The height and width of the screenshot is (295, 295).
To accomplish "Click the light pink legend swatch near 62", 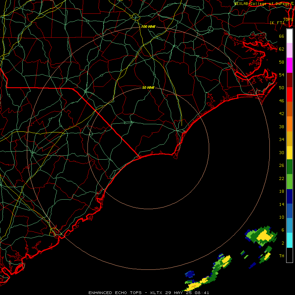I will coord(289,50).
